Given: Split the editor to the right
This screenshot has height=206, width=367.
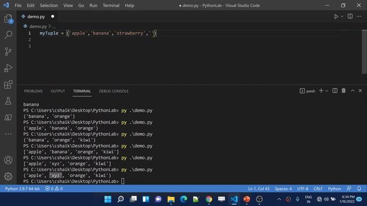Looking at the screenshot, I should [350, 16].
